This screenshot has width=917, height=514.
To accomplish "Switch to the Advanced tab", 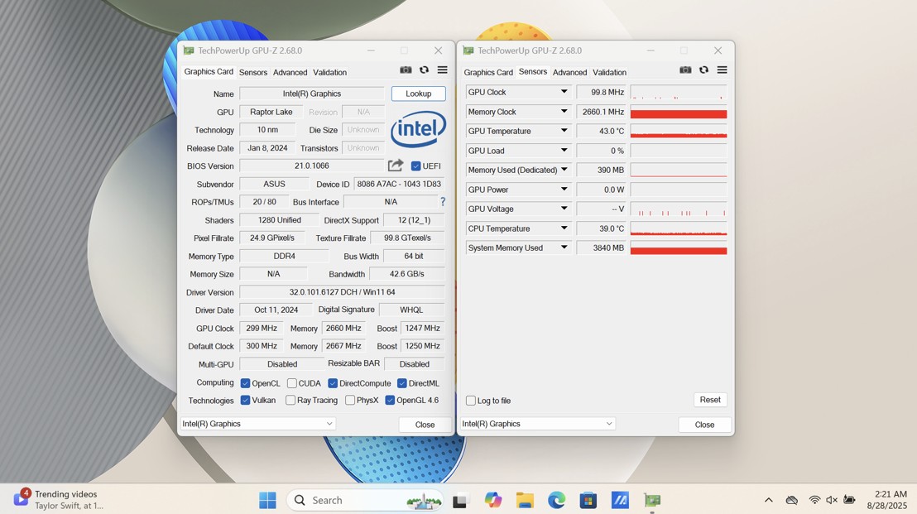I will tap(290, 72).
